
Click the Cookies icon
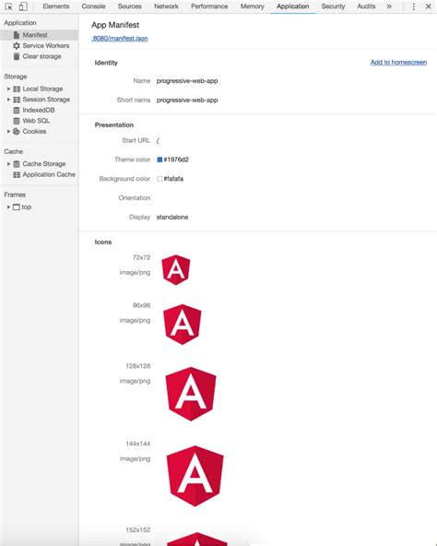[17, 131]
